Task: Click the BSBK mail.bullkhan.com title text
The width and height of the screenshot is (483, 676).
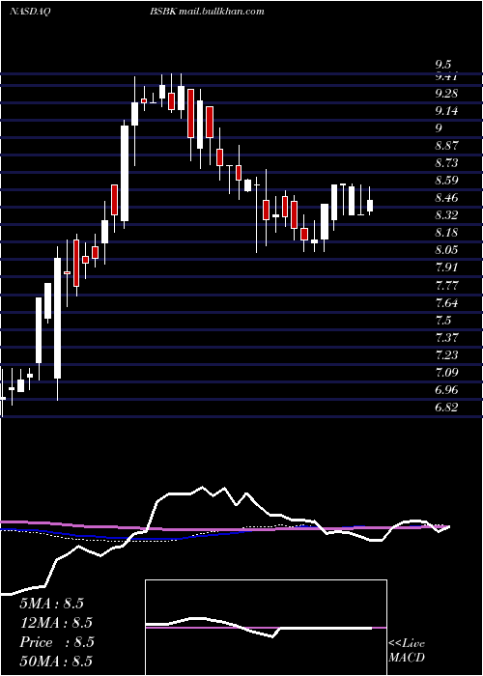Action: (x=207, y=12)
